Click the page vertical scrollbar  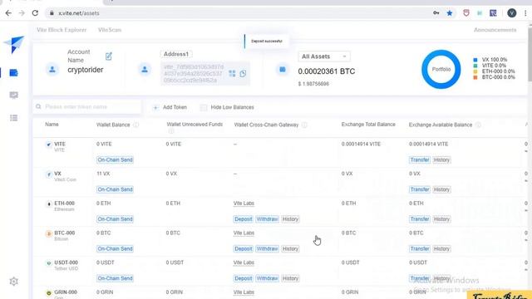530,54
